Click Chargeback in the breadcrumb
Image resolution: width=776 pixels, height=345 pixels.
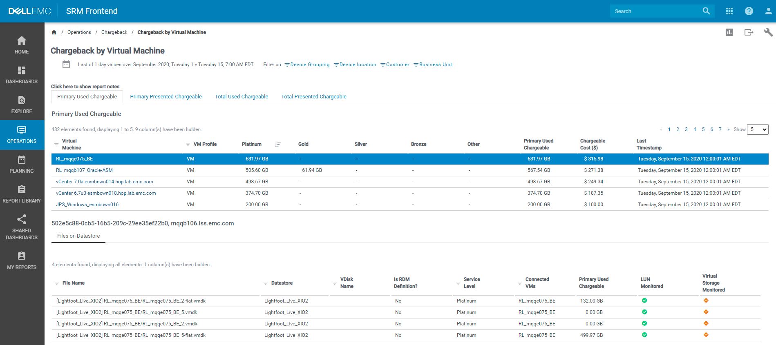pyautogui.click(x=114, y=32)
